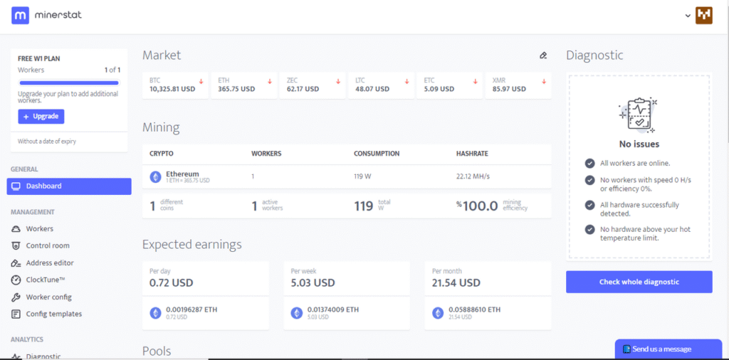Click the minerstat logo icon
729x360 pixels.
[x=21, y=14]
